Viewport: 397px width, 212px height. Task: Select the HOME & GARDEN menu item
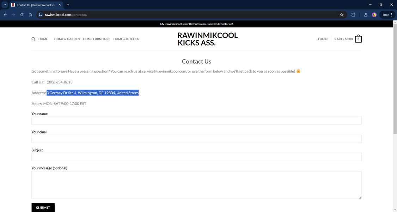(x=67, y=39)
